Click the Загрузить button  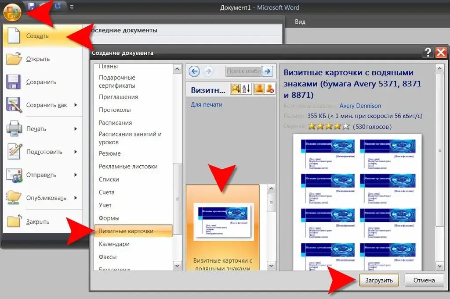pyautogui.click(x=379, y=281)
